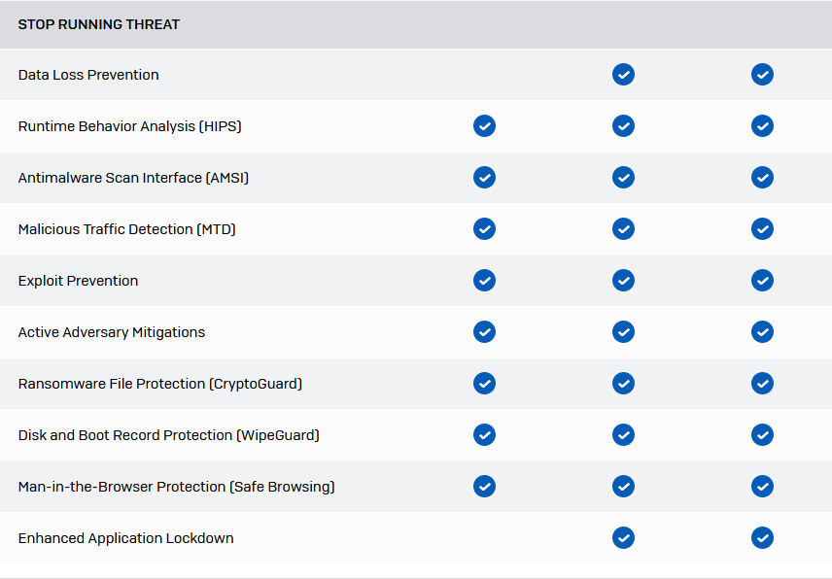The image size is (832, 579).
Task: Click first-column checkmark in Exploit Prevention row
Action: [x=484, y=281]
